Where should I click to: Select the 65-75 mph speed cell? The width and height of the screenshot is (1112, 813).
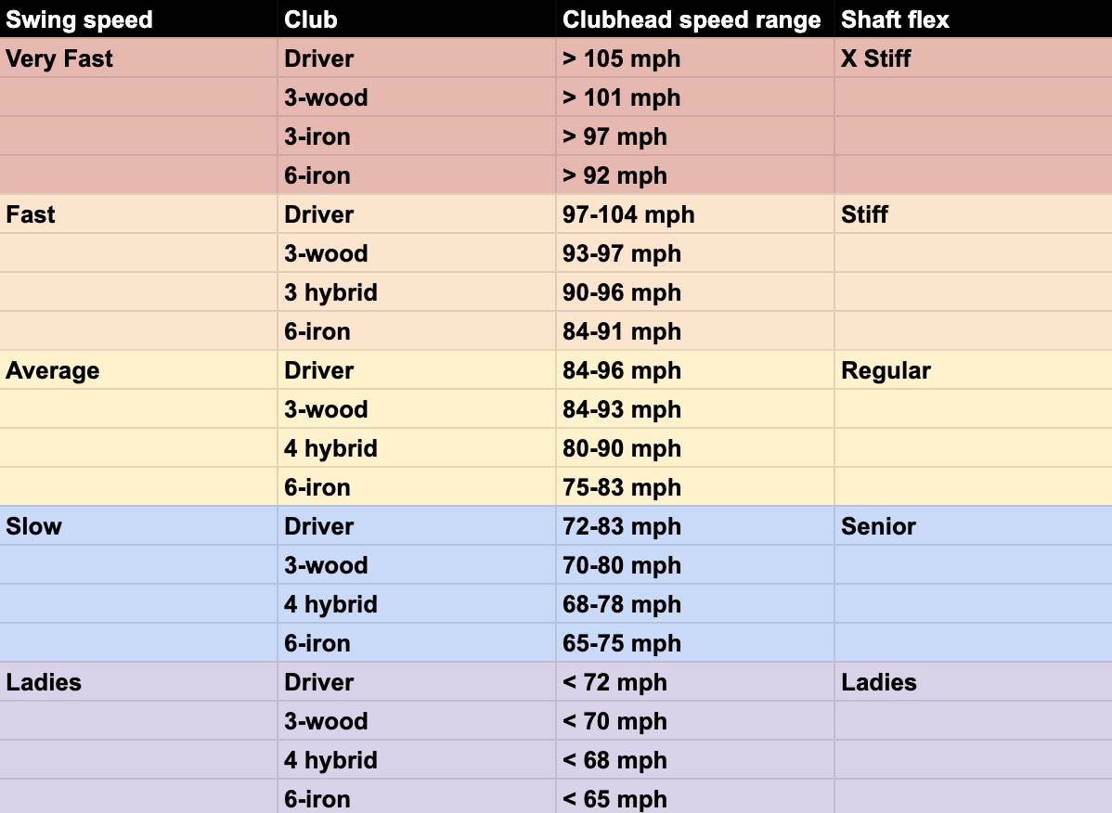click(x=621, y=643)
